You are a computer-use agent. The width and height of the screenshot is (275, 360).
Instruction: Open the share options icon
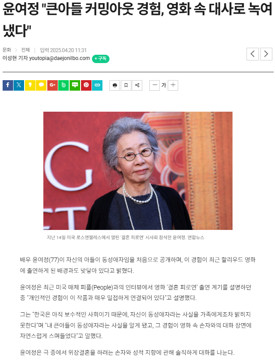click(137, 85)
